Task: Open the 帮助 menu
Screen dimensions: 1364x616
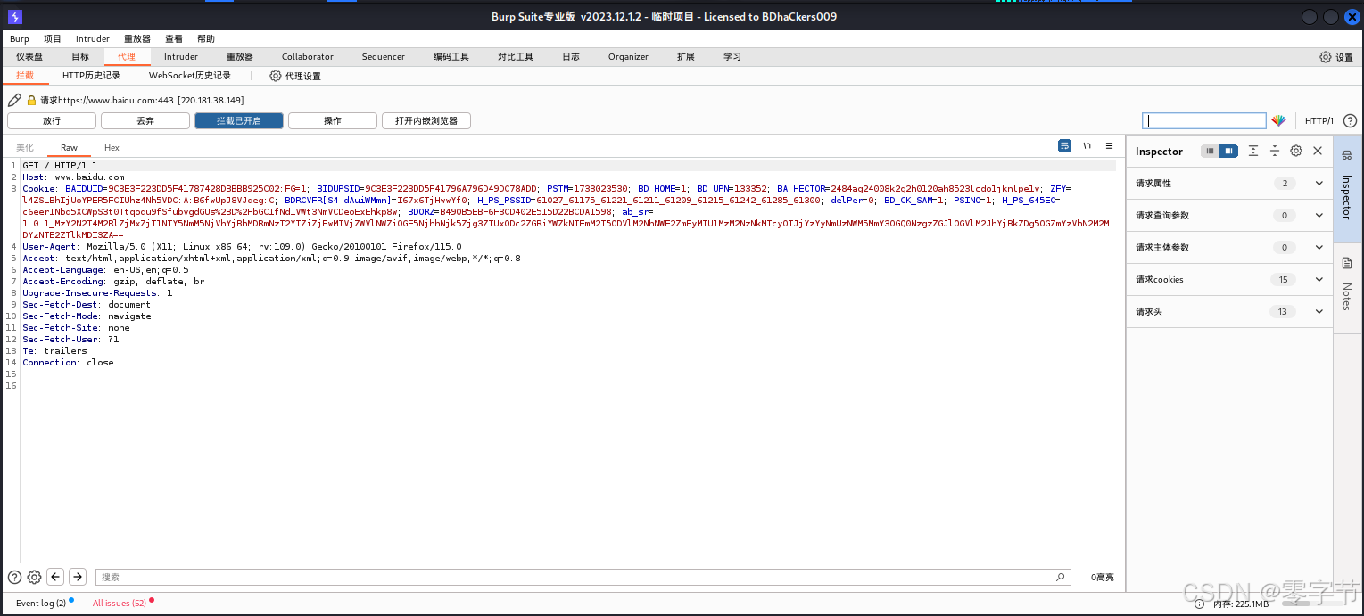Action: coord(206,39)
